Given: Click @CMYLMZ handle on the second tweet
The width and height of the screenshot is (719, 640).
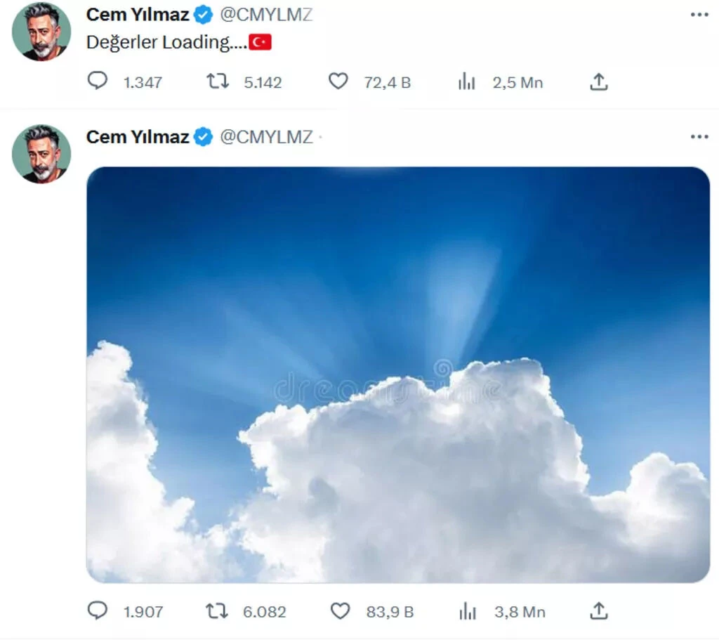Looking at the screenshot, I should [266, 137].
